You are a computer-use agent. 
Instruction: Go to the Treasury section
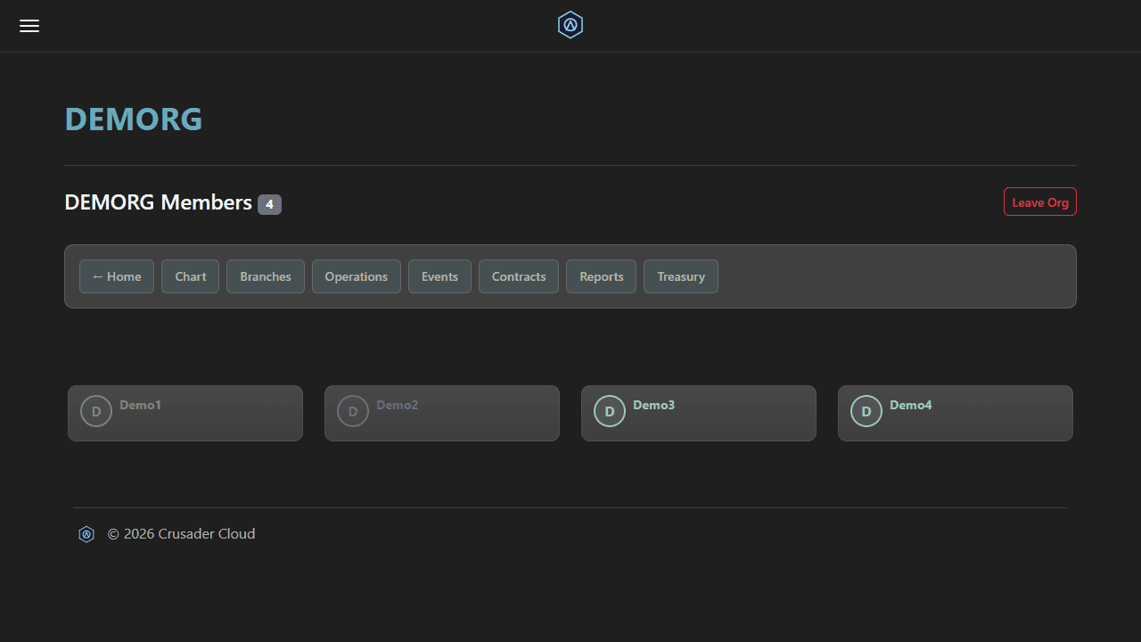(x=681, y=276)
